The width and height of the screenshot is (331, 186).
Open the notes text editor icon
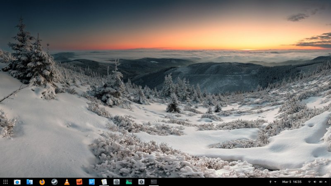[x=104, y=182]
